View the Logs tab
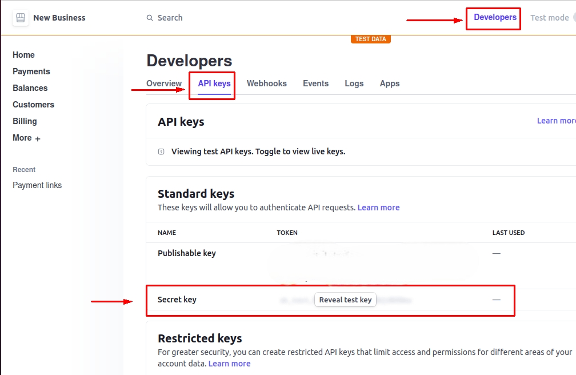This screenshot has width=576, height=375. (354, 83)
